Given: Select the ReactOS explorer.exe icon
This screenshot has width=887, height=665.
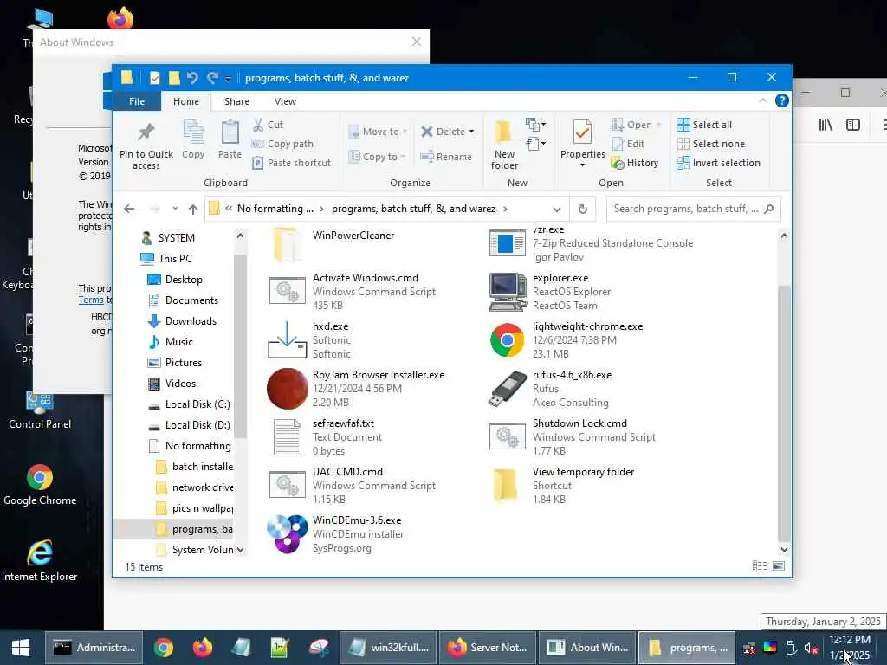Looking at the screenshot, I should pos(507,292).
